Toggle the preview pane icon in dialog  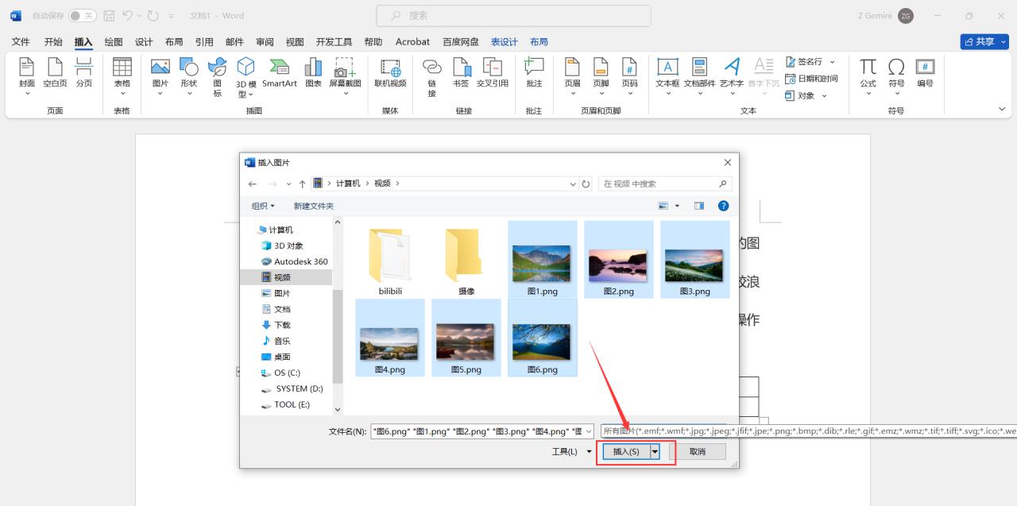(x=698, y=206)
